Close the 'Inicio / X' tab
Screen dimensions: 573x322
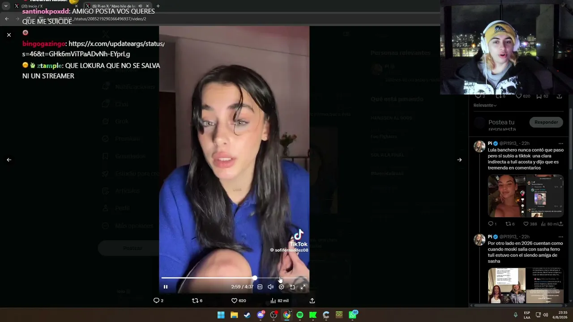coord(76,6)
